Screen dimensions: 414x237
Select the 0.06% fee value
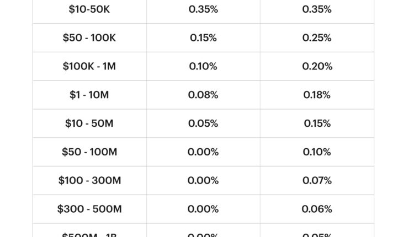317,209
